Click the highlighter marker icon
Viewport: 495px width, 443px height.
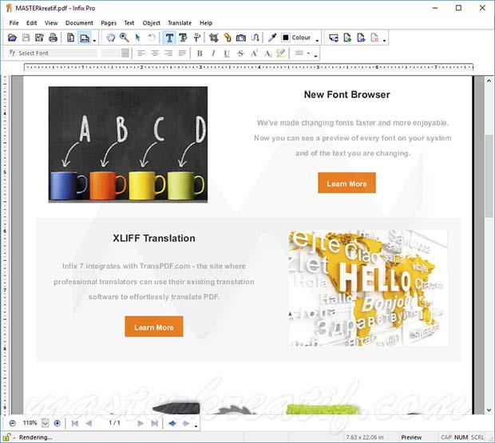(x=280, y=53)
